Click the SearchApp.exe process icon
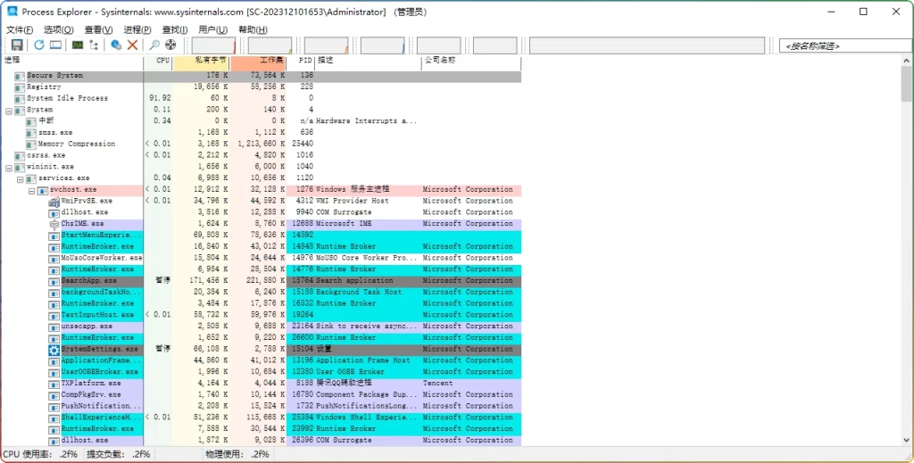The image size is (914, 463). click(x=54, y=281)
